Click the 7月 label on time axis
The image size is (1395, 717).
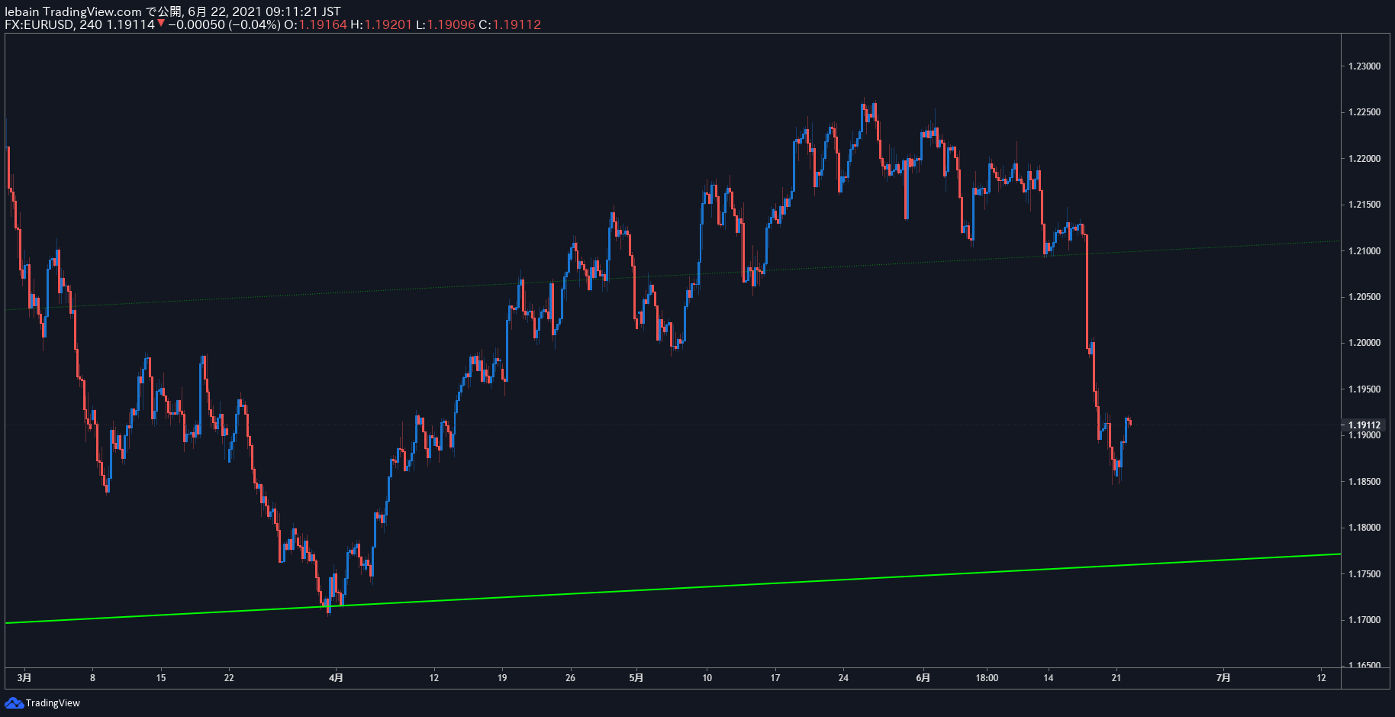click(x=1223, y=677)
